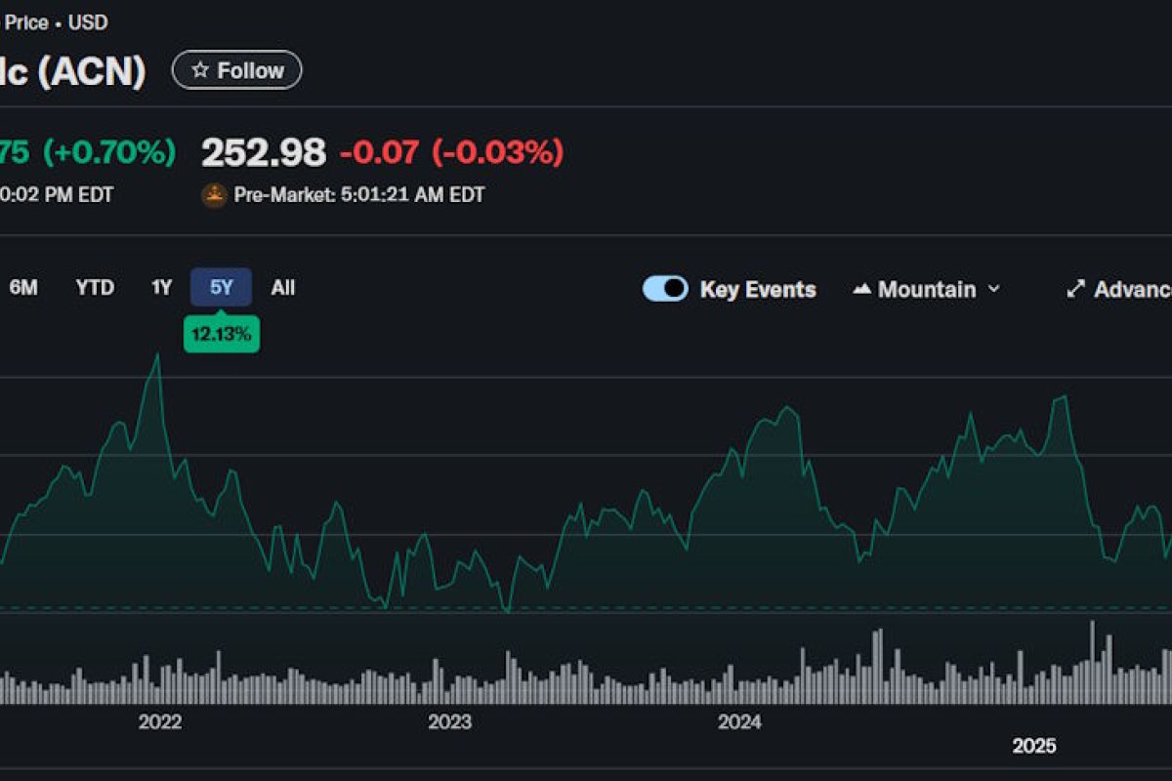1172x781 pixels.
Task: Click the Mountain chart type icon
Action: [861, 289]
